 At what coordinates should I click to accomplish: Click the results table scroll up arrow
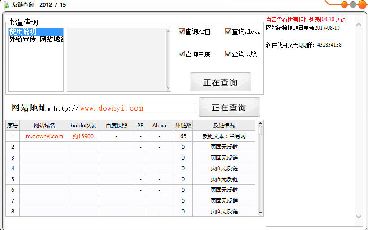pos(260,123)
